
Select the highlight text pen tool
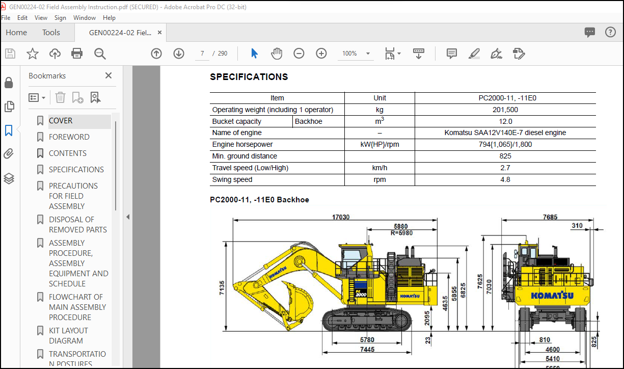(x=474, y=54)
